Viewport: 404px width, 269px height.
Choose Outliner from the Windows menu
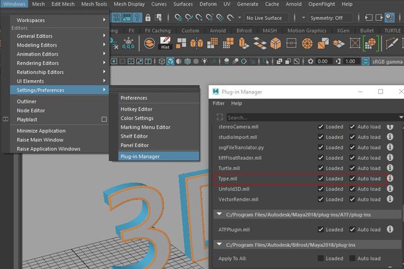[x=59, y=101]
